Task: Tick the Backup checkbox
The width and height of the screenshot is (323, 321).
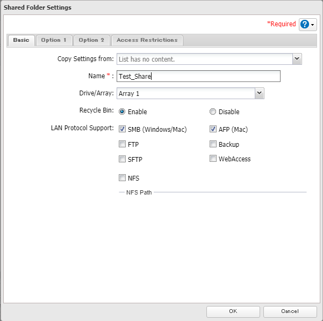Action: point(213,144)
